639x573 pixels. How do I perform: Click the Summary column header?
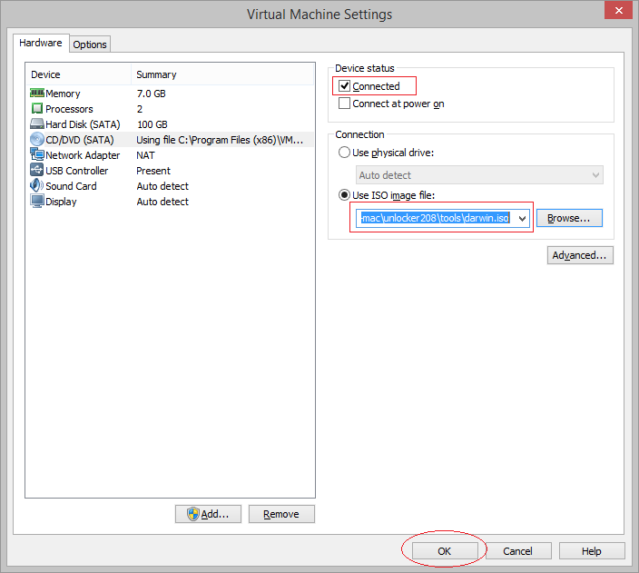pyautogui.click(x=222, y=74)
